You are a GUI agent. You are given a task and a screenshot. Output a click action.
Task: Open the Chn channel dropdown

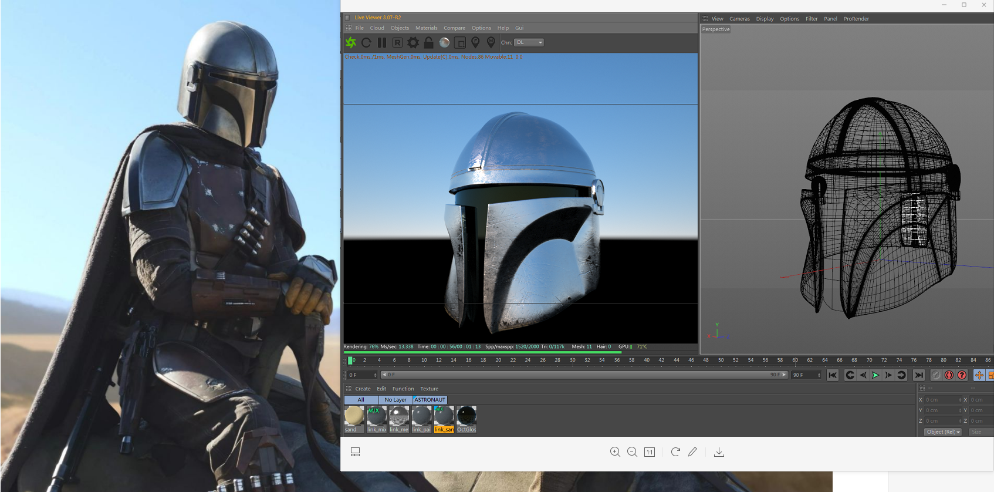pos(529,42)
